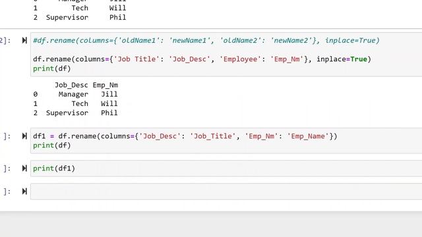Click Tech in the renamed output table
This screenshot has height=237, width=422.
point(80,104)
